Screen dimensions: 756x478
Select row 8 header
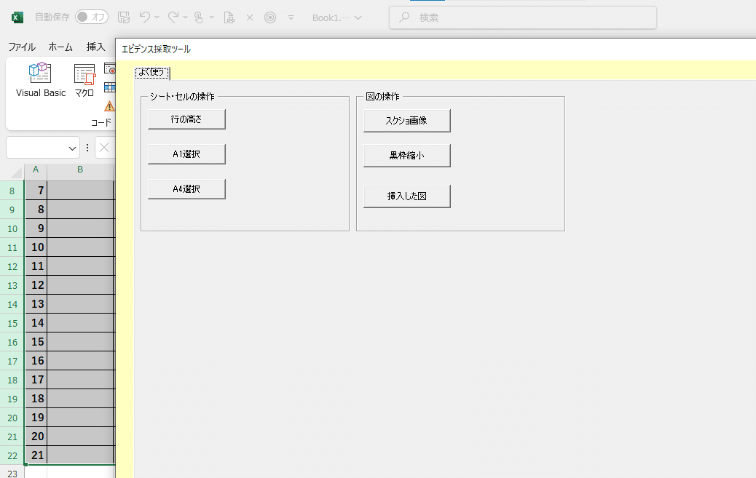(12, 191)
